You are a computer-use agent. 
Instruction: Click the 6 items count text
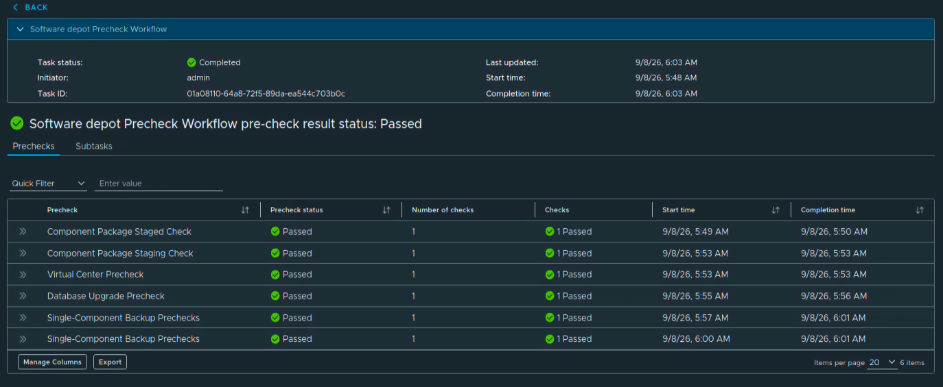click(x=912, y=362)
